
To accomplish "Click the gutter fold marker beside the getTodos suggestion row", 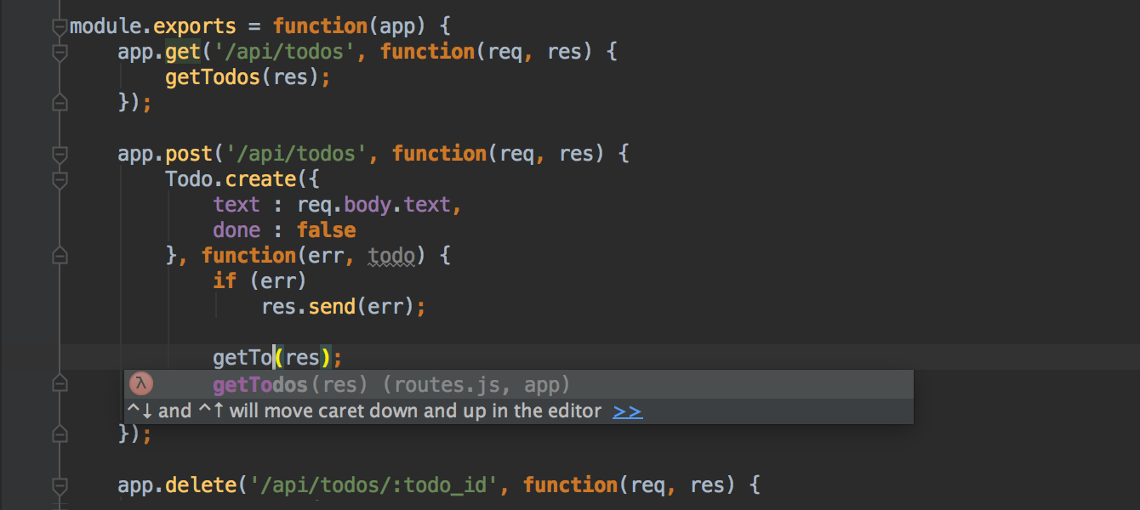I will [60, 383].
